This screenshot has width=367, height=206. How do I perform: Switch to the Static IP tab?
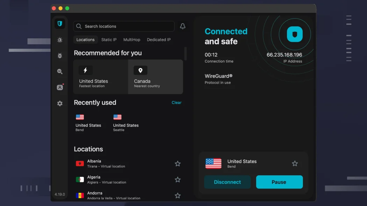pos(109,39)
